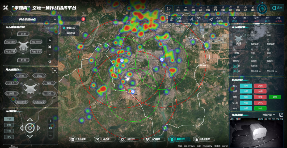
Task: Click the drone settings gear icon
Action: (50, 62)
